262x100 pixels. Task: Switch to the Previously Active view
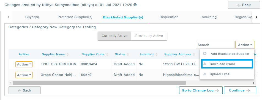pyautogui.click(x=149, y=36)
